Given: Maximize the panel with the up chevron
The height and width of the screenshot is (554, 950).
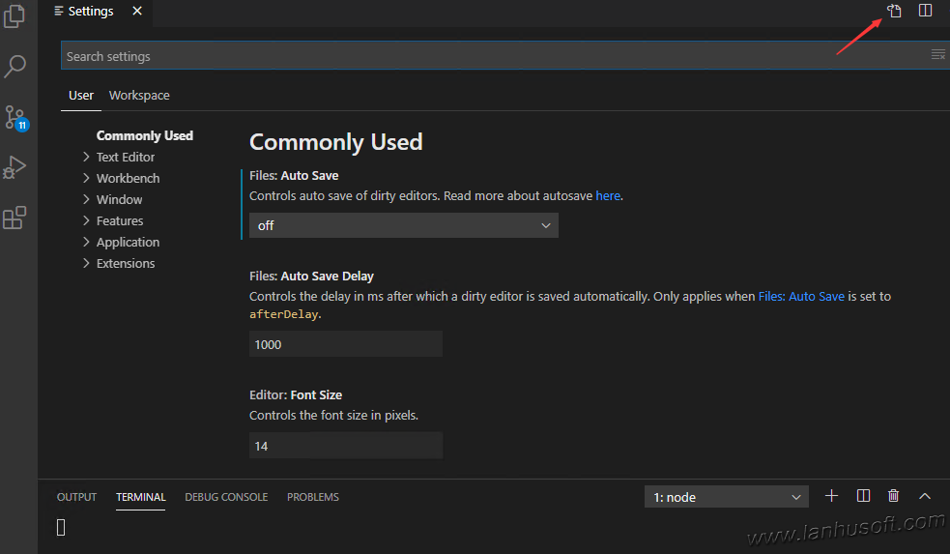Looking at the screenshot, I should [925, 496].
